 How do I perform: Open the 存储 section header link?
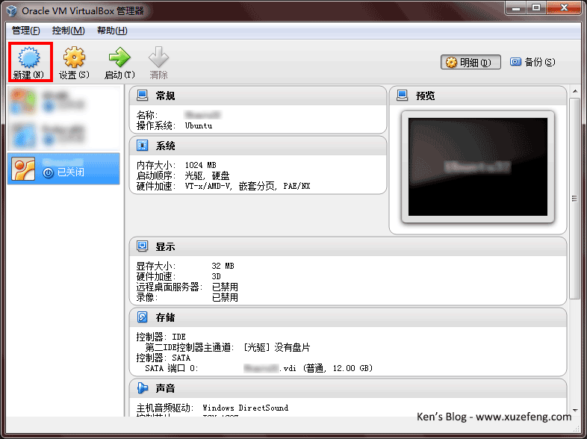pyautogui.click(x=165, y=317)
